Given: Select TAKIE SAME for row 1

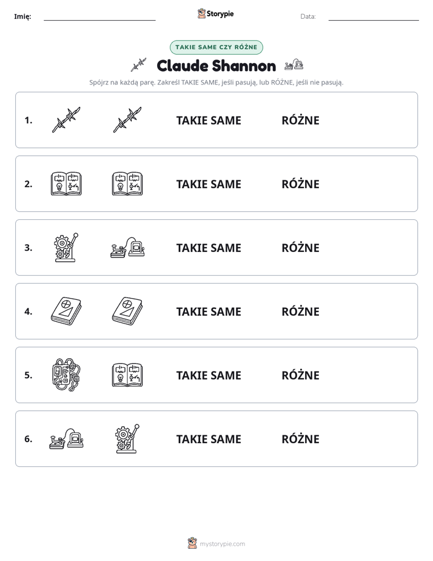Looking at the screenshot, I should [x=209, y=120].
